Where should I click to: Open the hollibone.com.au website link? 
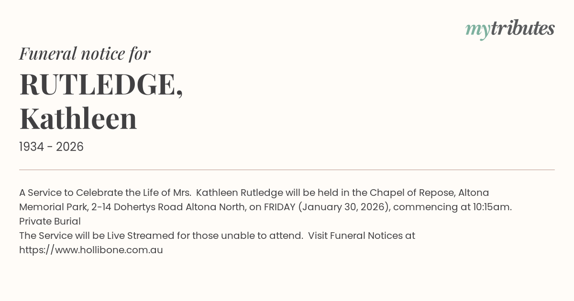(91, 250)
